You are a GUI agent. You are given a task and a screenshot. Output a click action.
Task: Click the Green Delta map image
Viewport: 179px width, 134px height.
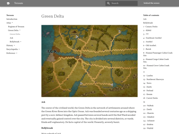click(x=89, y=61)
